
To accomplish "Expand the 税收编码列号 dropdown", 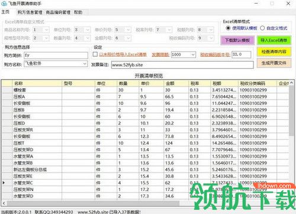I will click(211, 38).
